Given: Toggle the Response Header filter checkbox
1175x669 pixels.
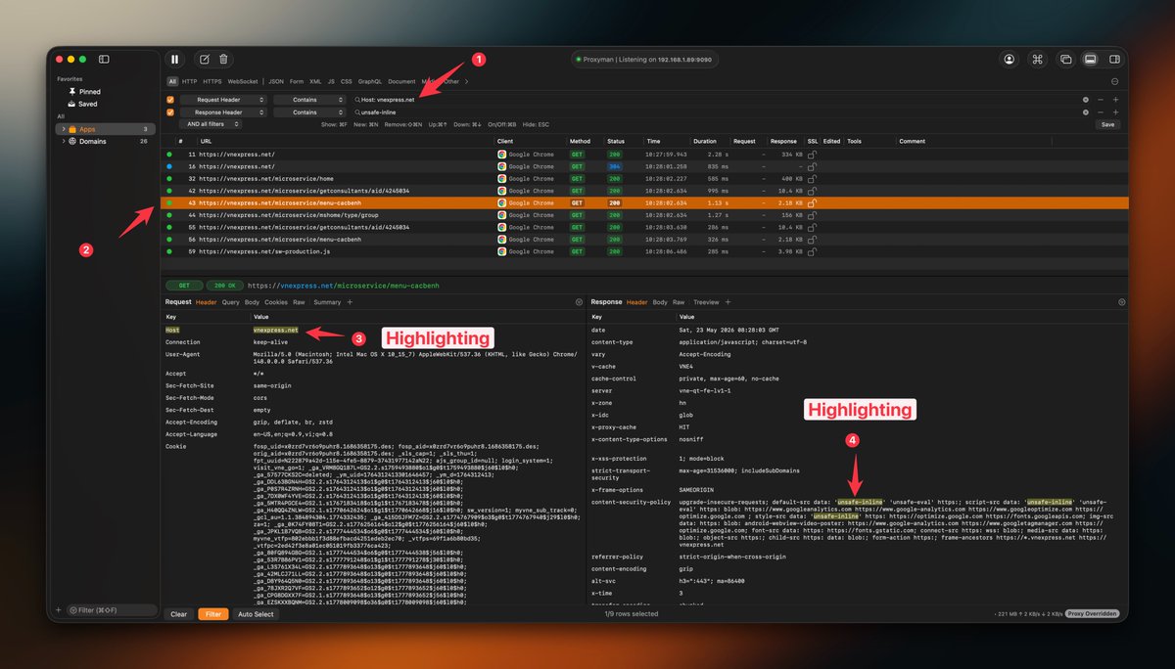Looking at the screenshot, I should pos(170,112).
